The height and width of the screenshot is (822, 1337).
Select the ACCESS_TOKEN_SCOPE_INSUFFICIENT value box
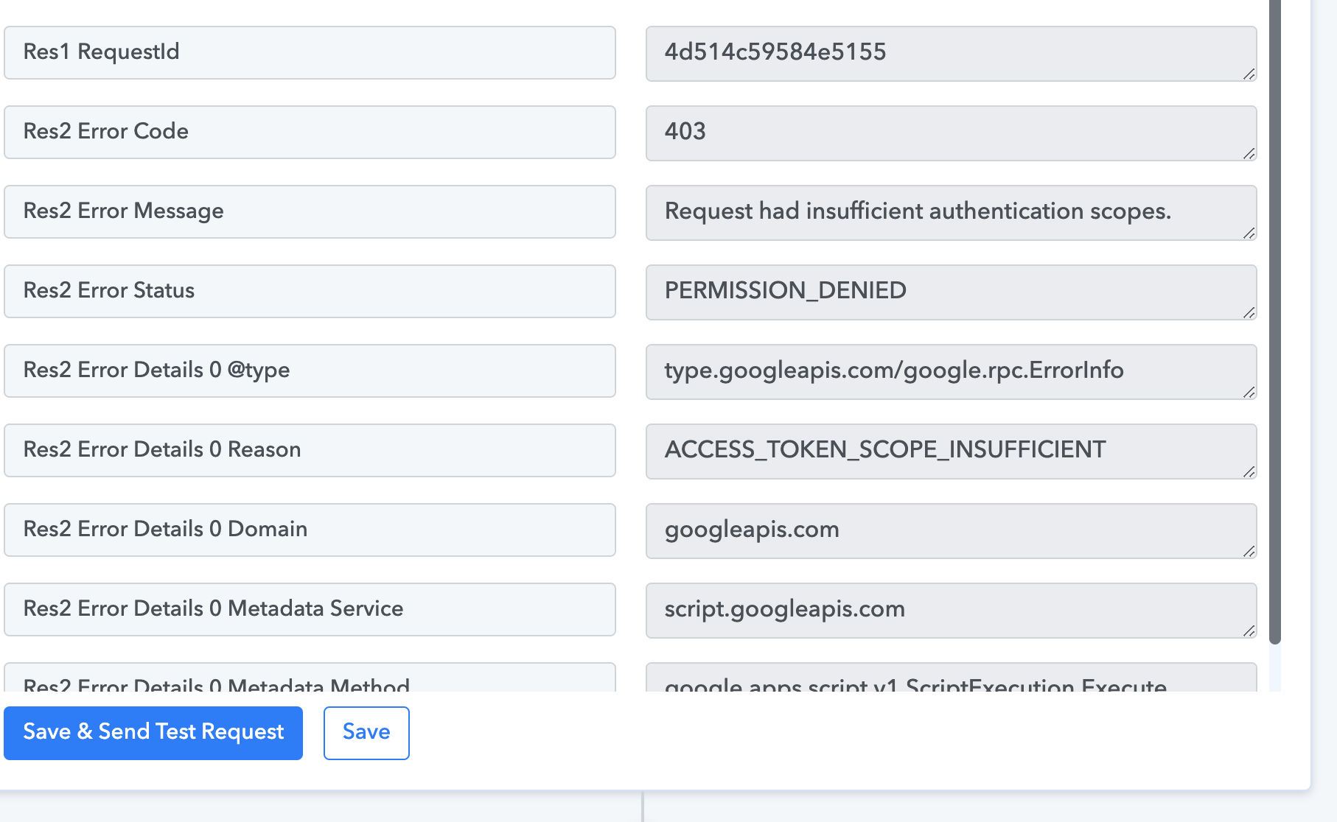(x=951, y=452)
